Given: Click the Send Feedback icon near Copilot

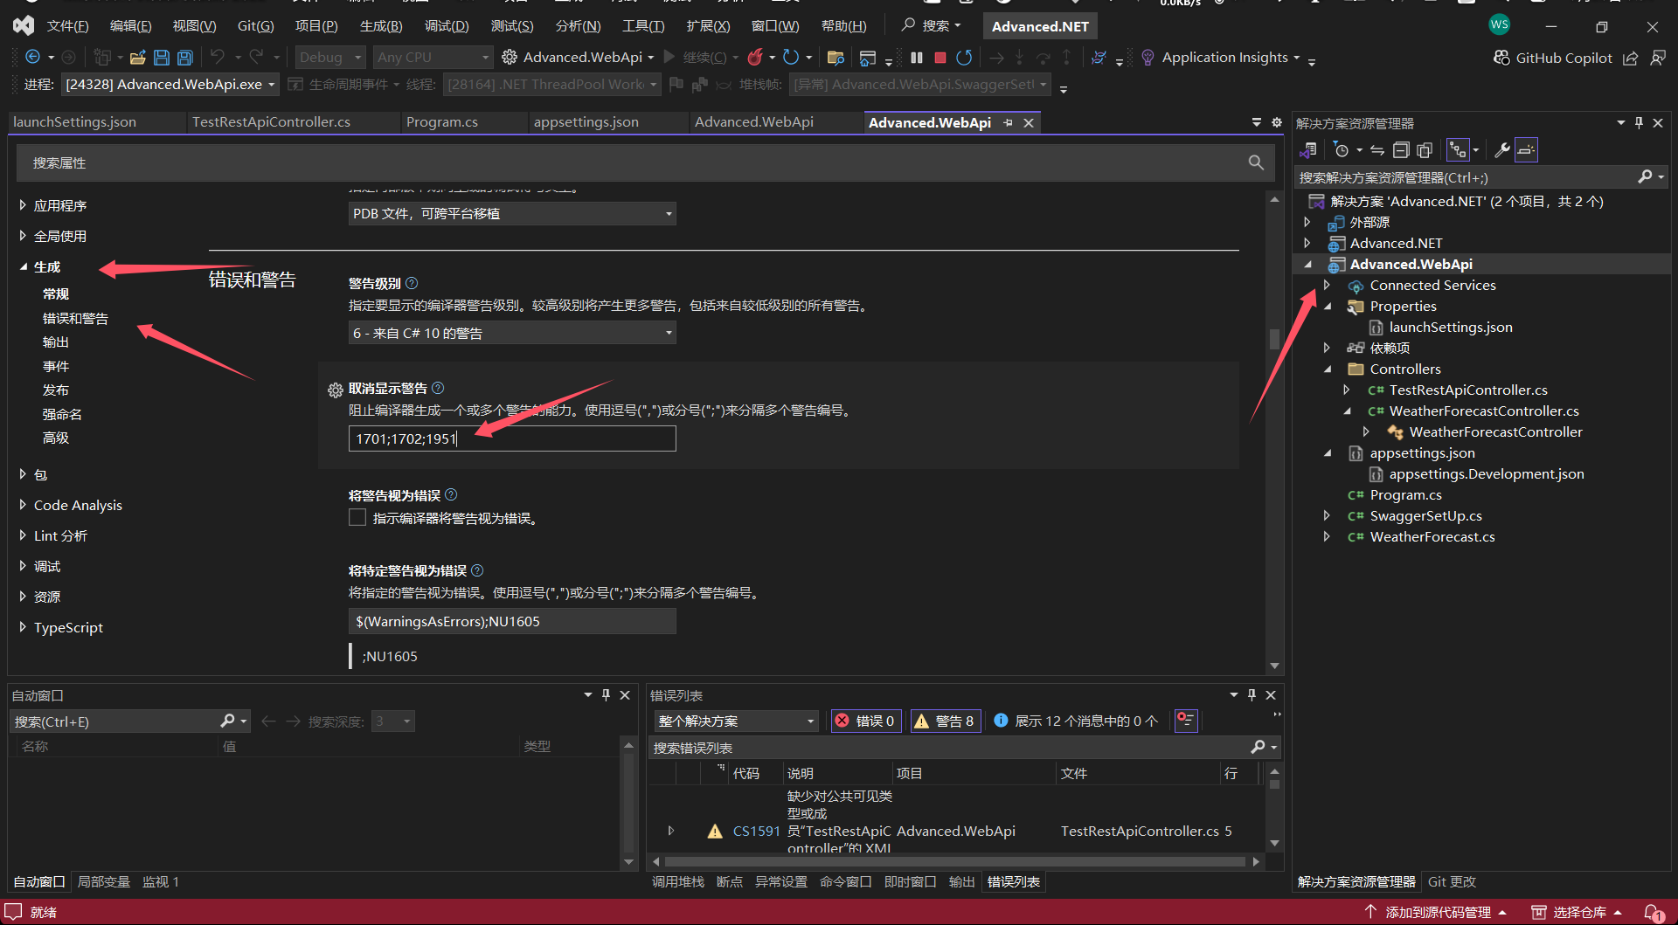Looking at the screenshot, I should pyautogui.click(x=1657, y=58).
